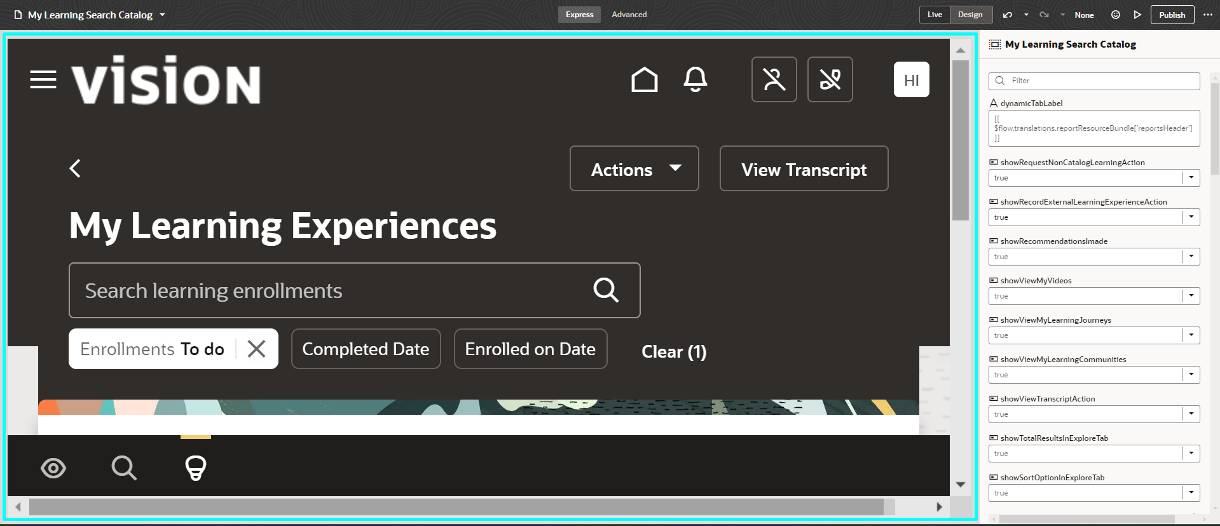Open showSortOptionInExploreTab value dropdown
1220x526 pixels.
[1191, 493]
